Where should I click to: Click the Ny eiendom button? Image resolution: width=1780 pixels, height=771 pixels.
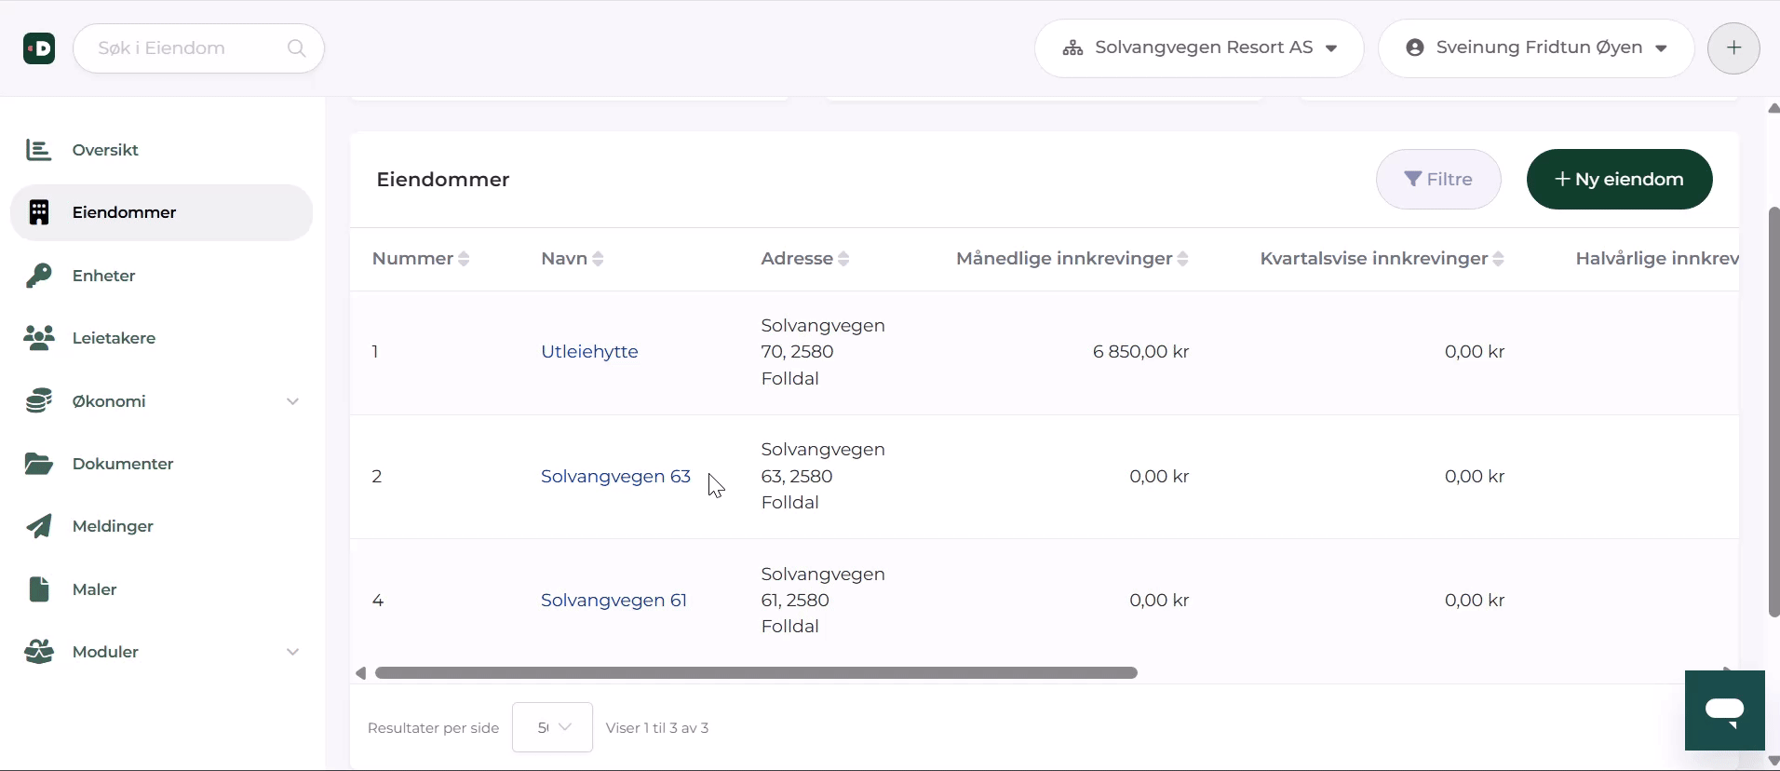point(1619,180)
